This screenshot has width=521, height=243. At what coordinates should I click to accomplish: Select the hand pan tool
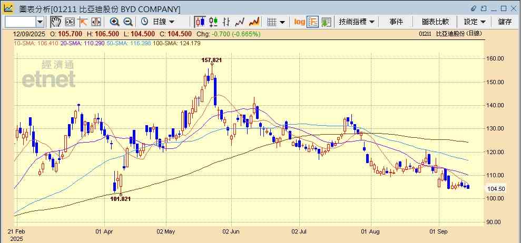point(56,22)
